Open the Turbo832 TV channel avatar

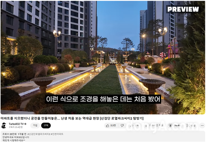click(x=4, y=125)
